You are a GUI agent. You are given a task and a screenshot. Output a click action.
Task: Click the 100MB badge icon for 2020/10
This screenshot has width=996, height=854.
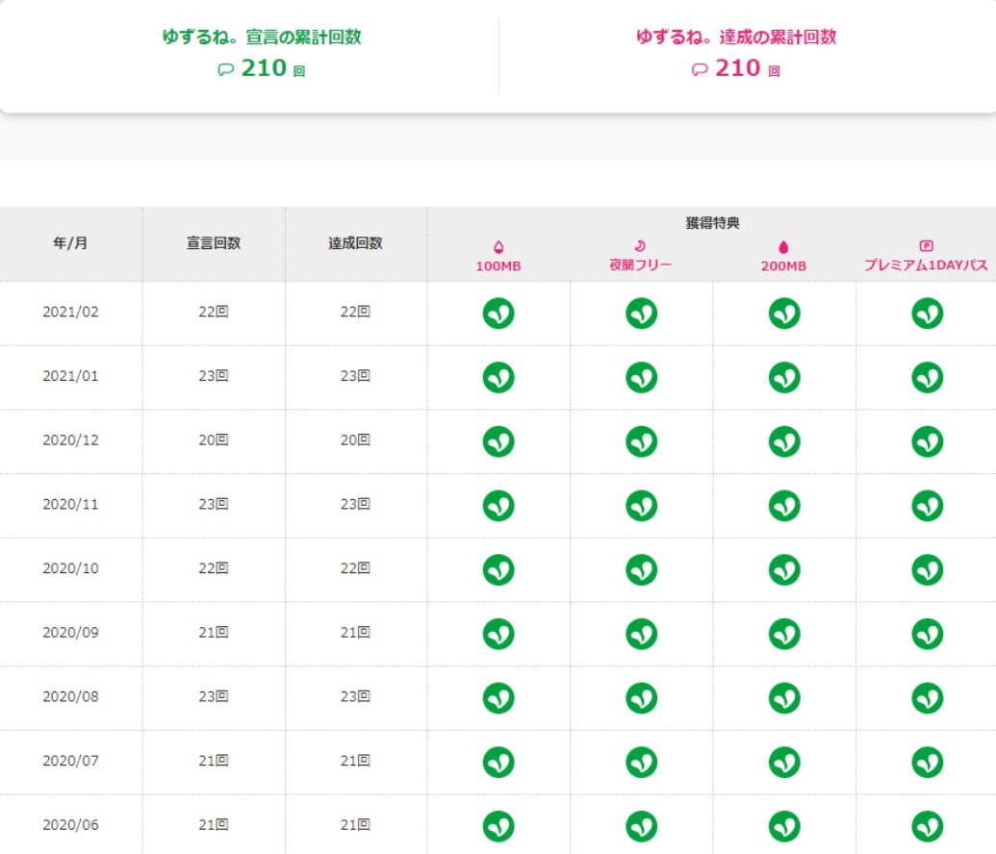click(498, 569)
